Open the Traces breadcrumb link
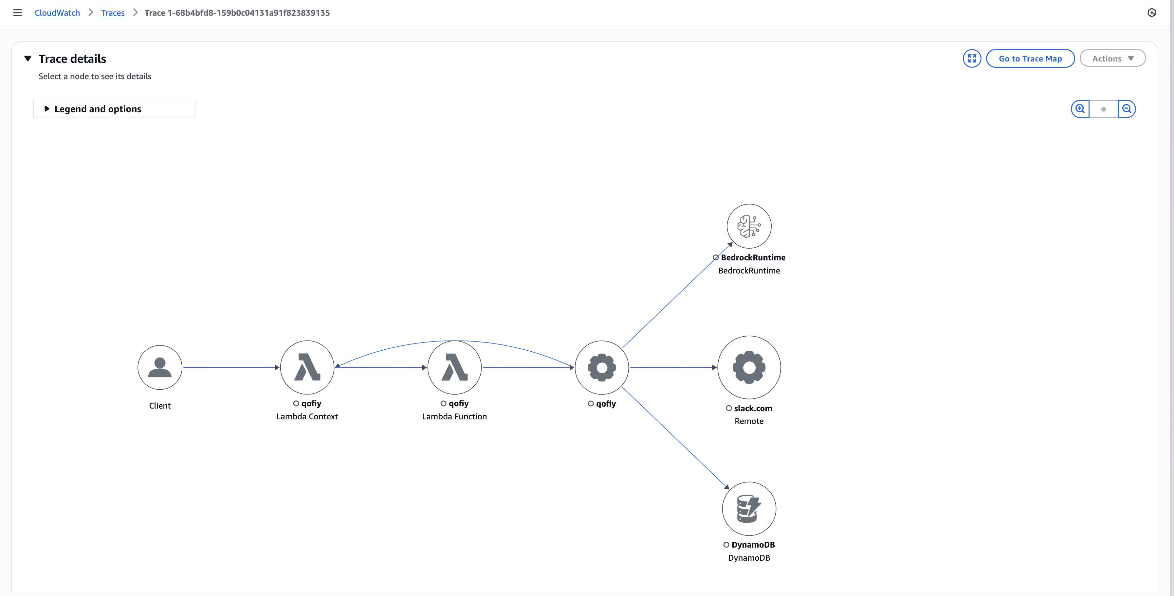Screen dimensions: 1174x596 click(113, 13)
